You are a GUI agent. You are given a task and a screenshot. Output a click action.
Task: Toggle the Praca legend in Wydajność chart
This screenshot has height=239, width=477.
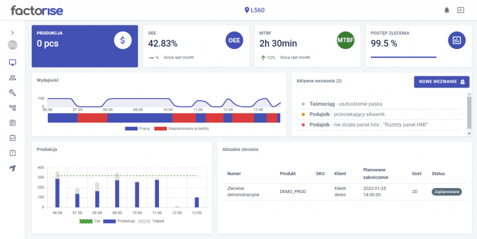137,129
